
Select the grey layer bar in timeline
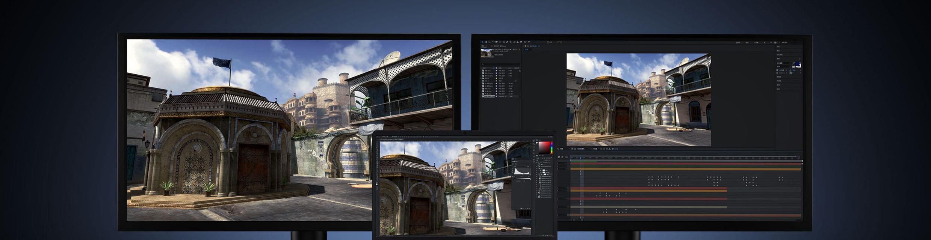coord(649,207)
